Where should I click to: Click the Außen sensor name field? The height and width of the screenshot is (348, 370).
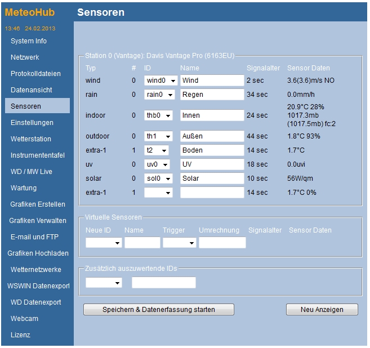tap(212, 136)
